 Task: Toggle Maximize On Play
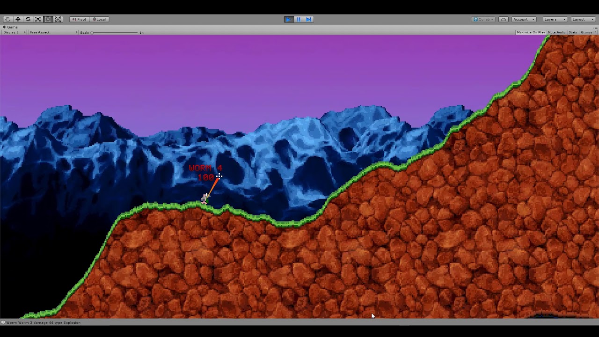(x=531, y=32)
